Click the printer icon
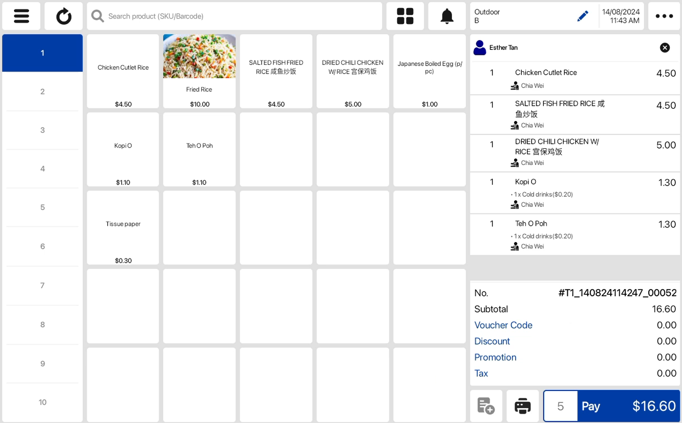 (x=522, y=406)
